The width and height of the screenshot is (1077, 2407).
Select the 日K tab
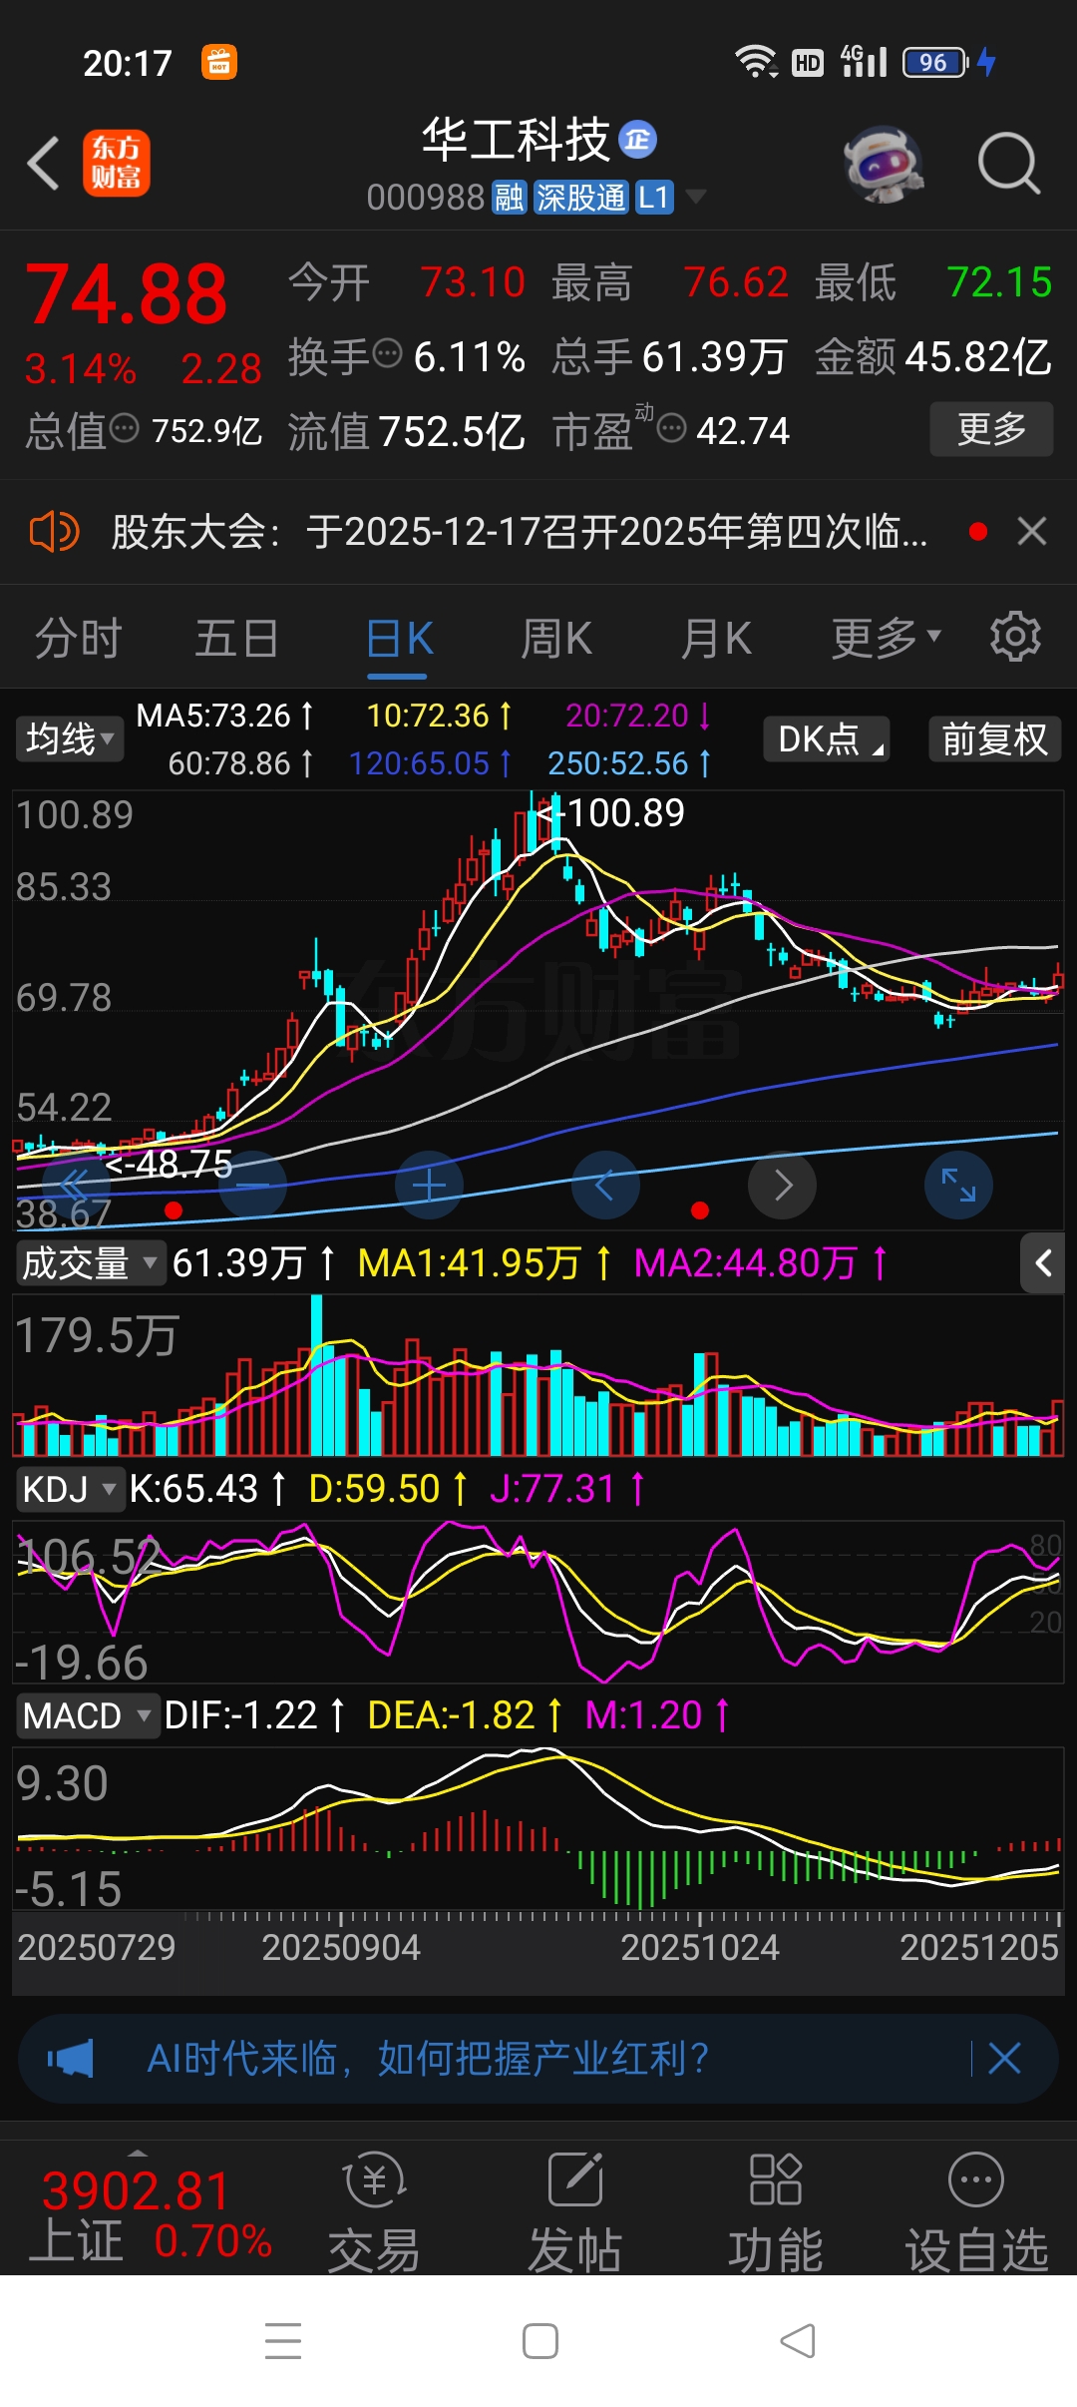[x=399, y=639]
